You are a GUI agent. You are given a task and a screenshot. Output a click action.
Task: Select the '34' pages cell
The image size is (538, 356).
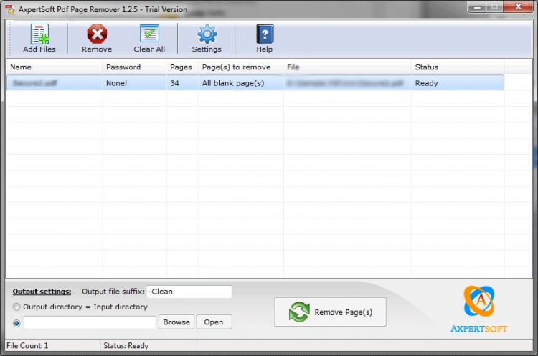point(182,83)
